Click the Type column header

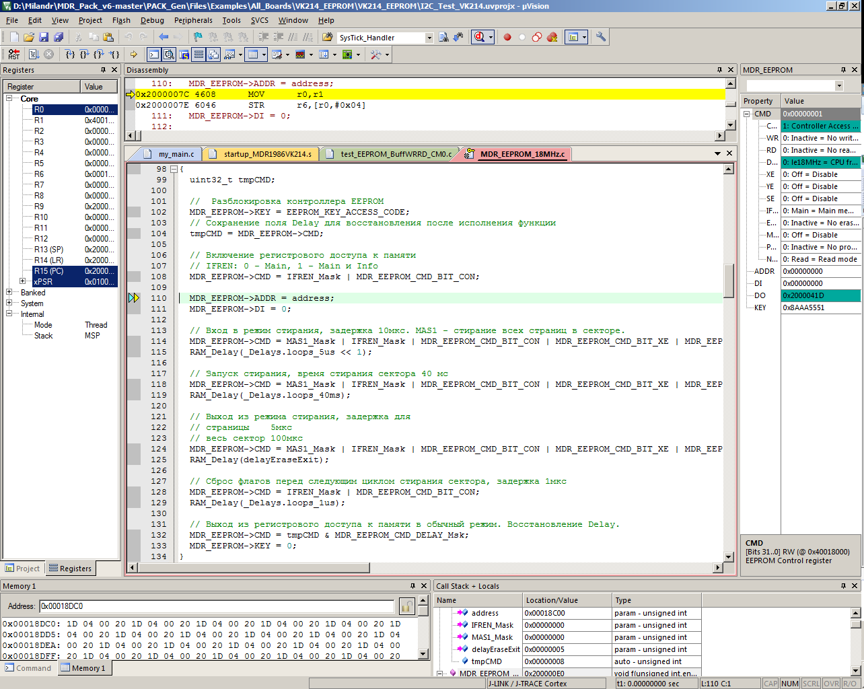tap(656, 600)
